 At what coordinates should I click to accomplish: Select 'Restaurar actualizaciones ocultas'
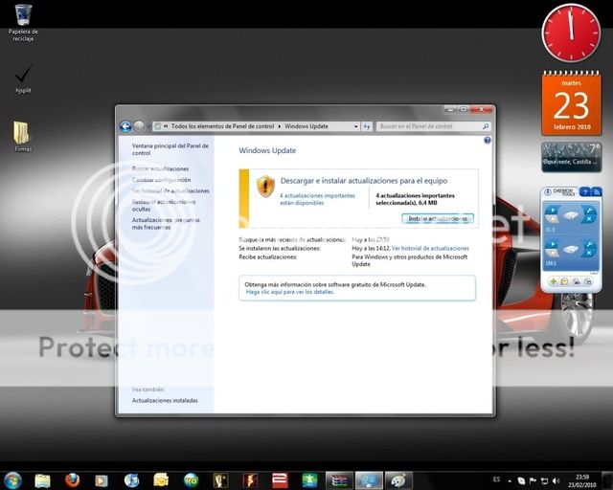(164, 205)
